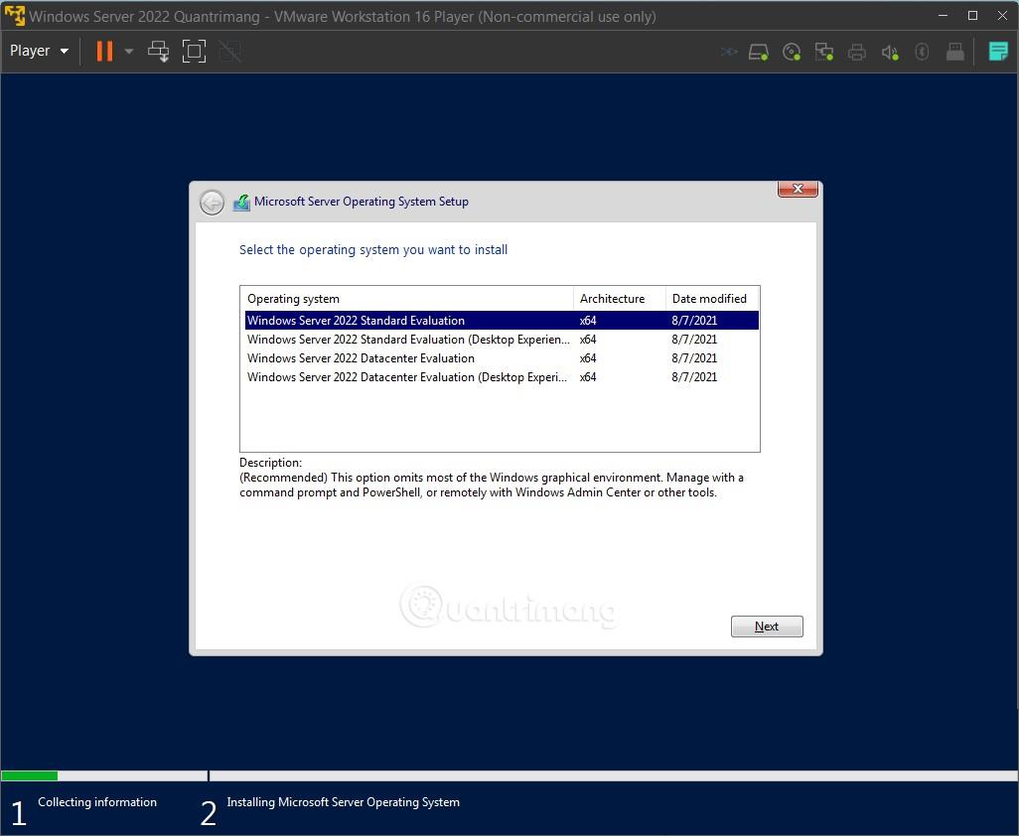Click the Date modified column header
The image size is (1019, 836).
tap(712, 299)
